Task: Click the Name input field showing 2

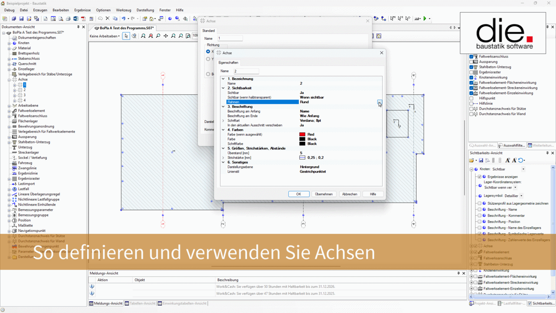Action: 246,71
